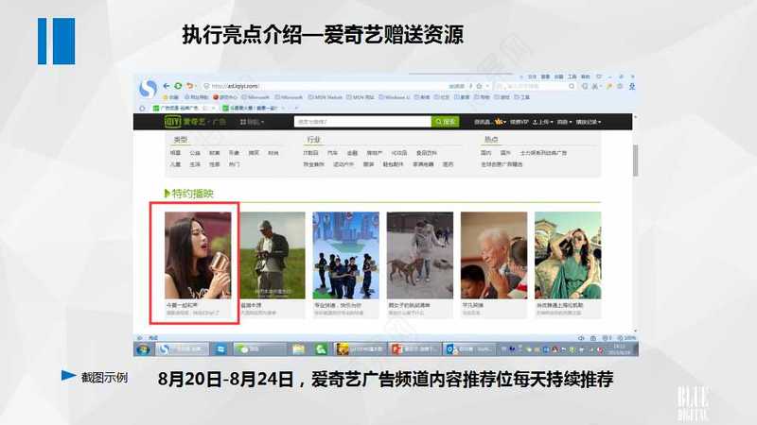The height and width of the screenshot is (425, 757).
Task: Open the woman in green dress thumbnail
Action: 568,255
